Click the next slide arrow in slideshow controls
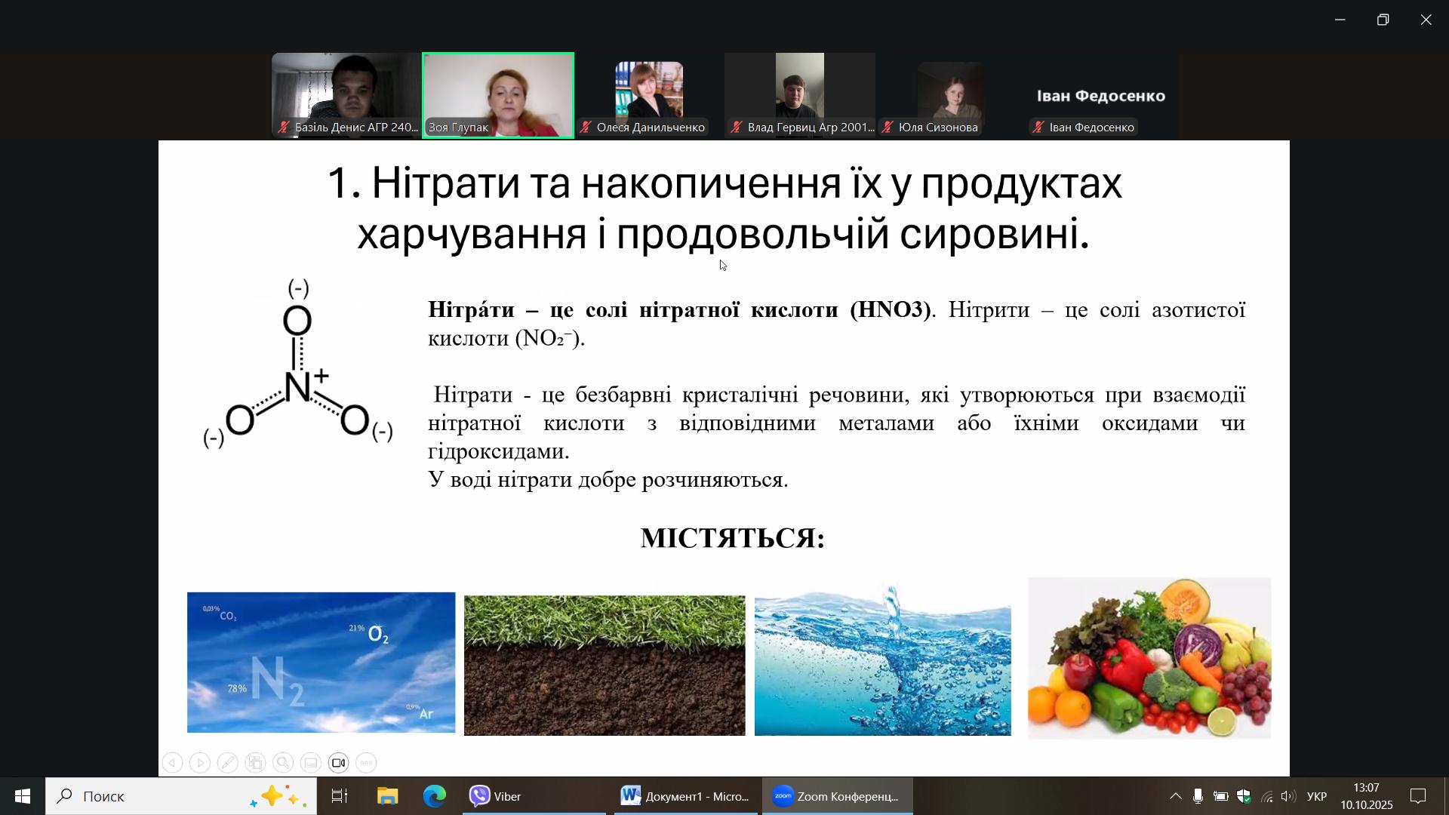The height and width of the screenshot is (815, 1449). (x=200, y=763)
